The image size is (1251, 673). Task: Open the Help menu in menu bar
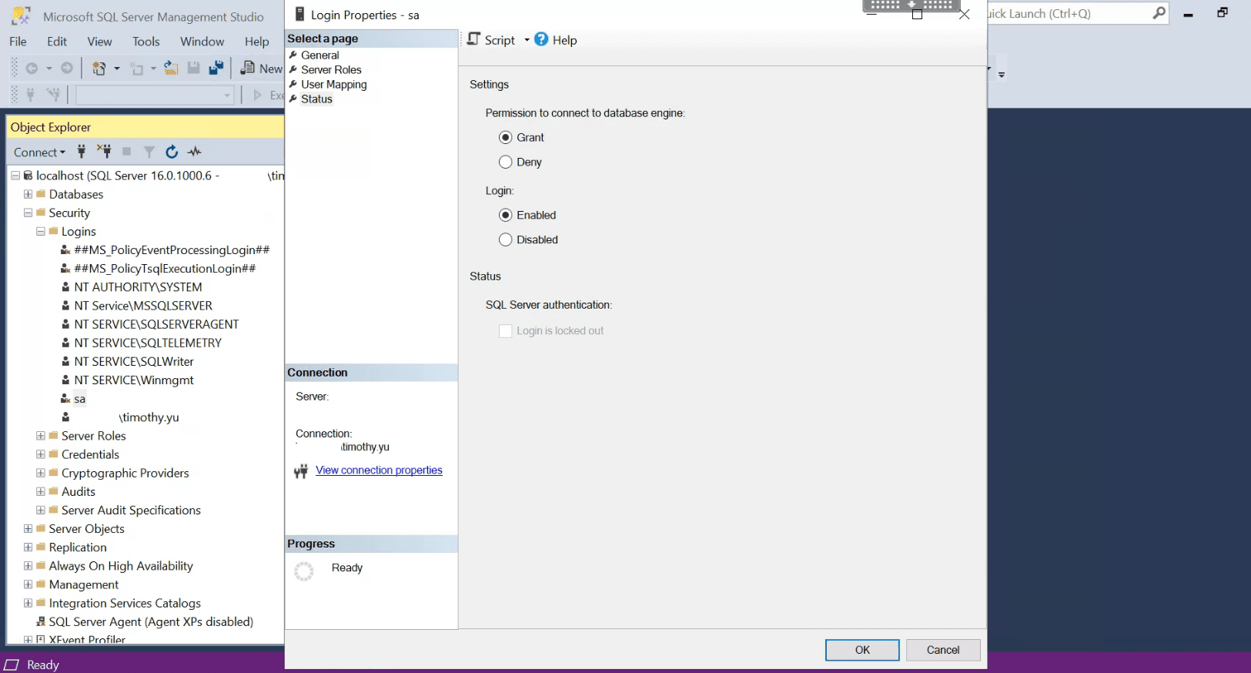[257, 42]
